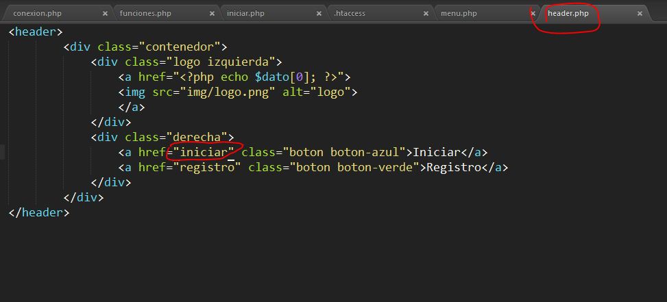
Task: Close the conexion.php tab
Action: point(105,13)
